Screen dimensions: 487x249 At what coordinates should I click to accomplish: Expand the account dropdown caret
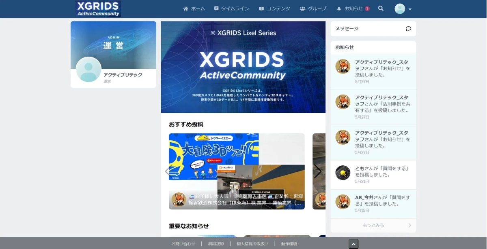pyautogui.click(x=410, y=9)
